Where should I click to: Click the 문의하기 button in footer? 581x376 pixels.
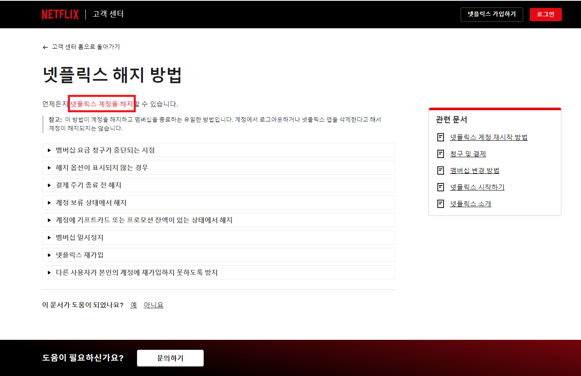tap(170, 358)
